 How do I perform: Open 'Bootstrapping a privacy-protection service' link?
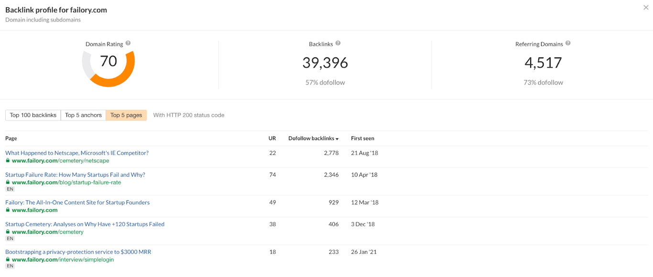tap(78, 252)
